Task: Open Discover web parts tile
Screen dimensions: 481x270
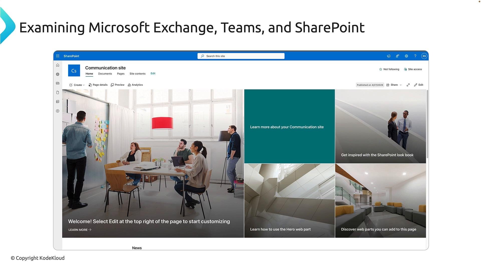Action: pyautogui.click(x=381, y=201)
